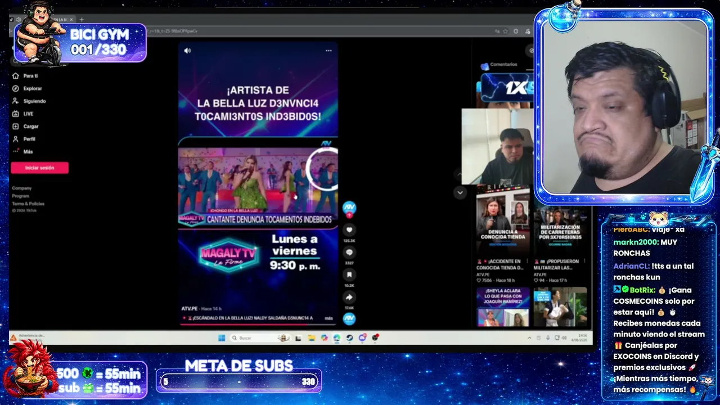
Task: Seek on the red video progress bar
Action: (x=258, y=325)
